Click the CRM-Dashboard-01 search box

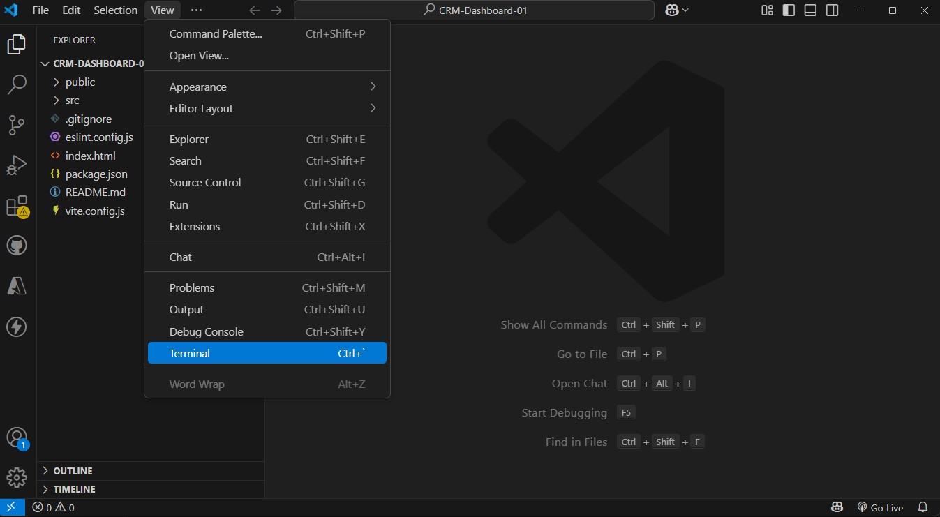(x=474, y=10)
